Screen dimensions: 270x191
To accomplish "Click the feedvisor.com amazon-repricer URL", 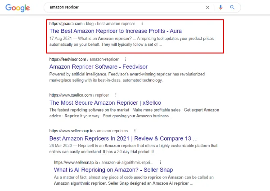I will click(84, 59).
